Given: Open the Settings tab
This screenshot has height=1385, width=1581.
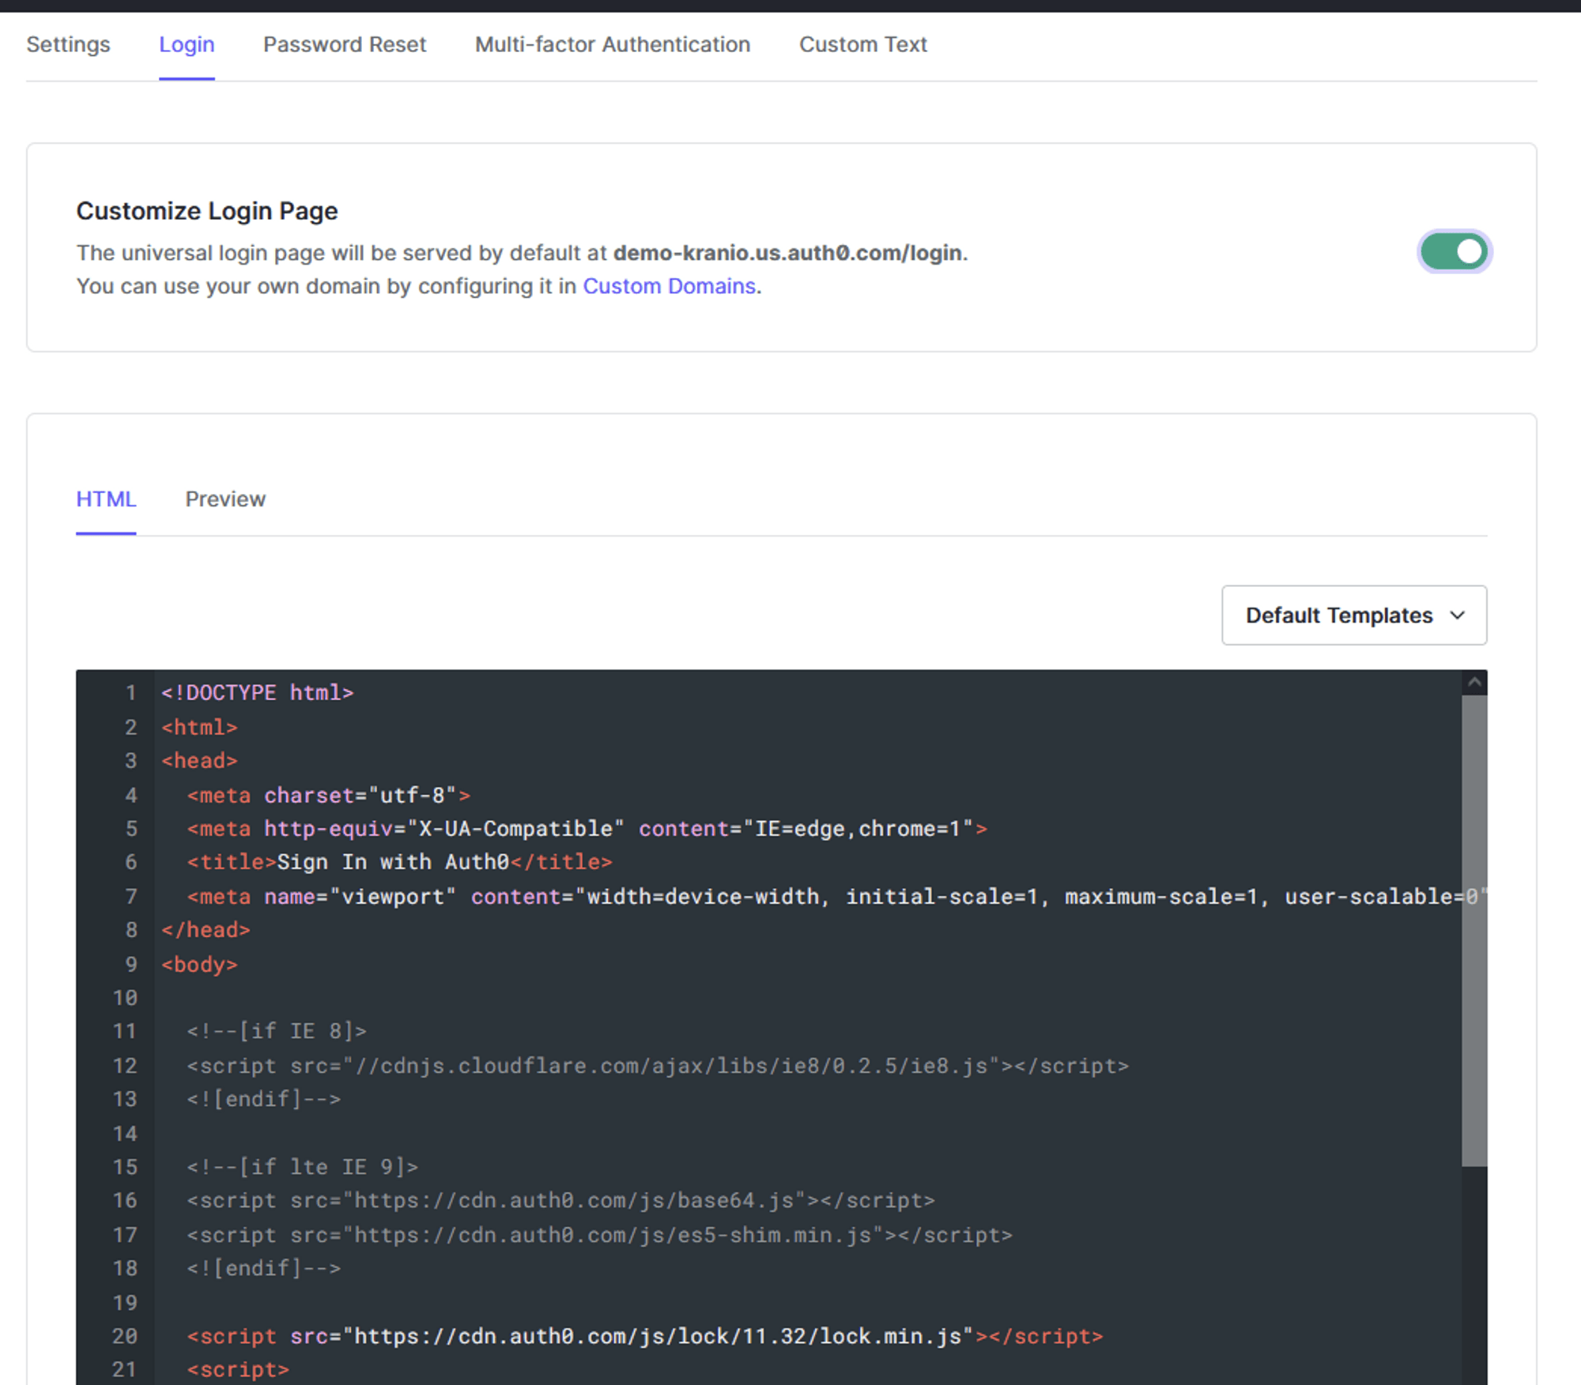Looking at the screenshot, I should point(68,44).
